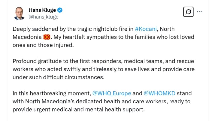215x121 pixels.
Task: Click the North Macedonia flag emoji
Action: tap(47, 37)
